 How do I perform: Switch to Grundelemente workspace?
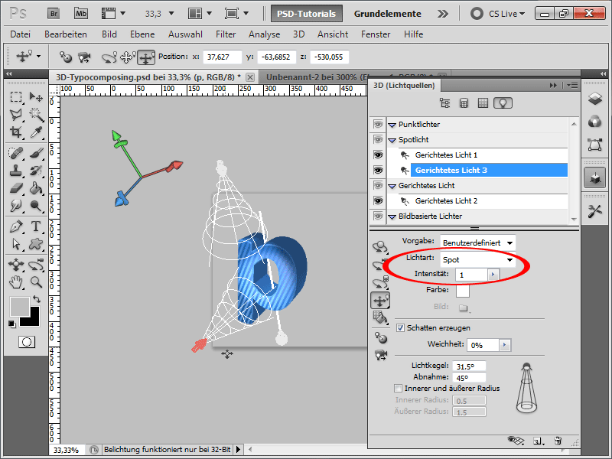coord(388,14)
